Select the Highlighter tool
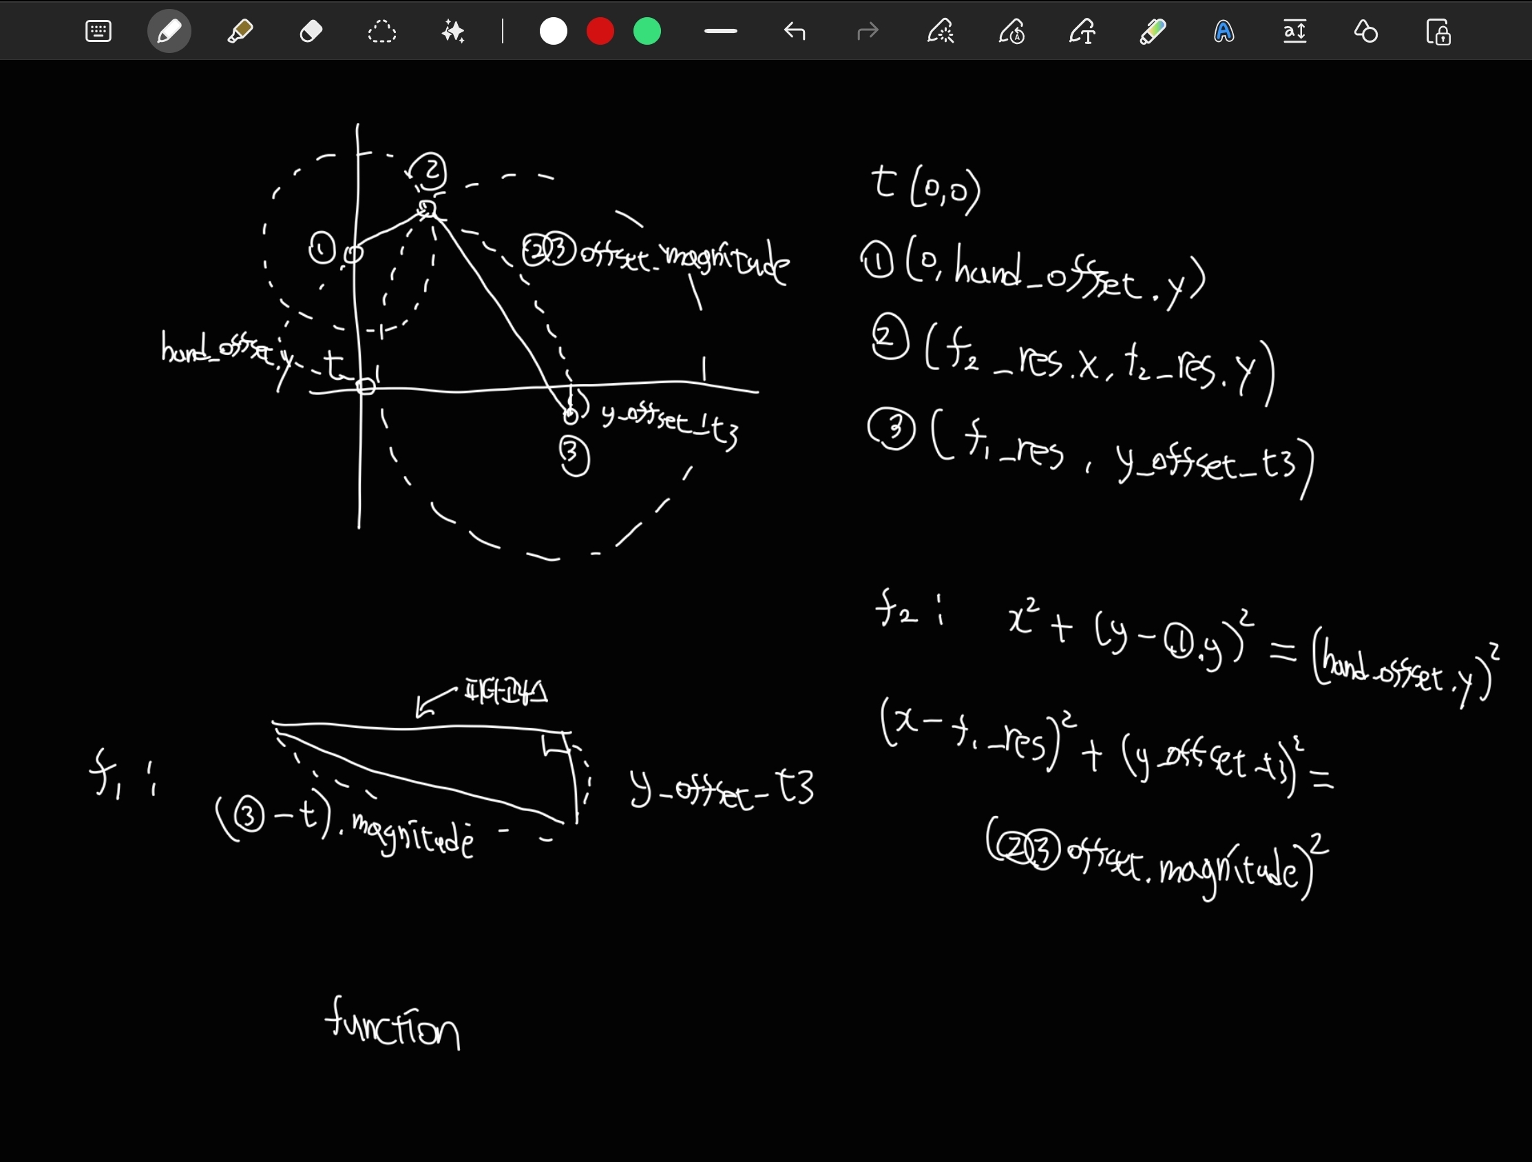The image size is (1532, 1162). tap(240, 32)
